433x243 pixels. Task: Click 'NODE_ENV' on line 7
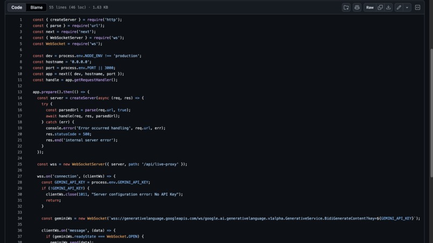93,56
